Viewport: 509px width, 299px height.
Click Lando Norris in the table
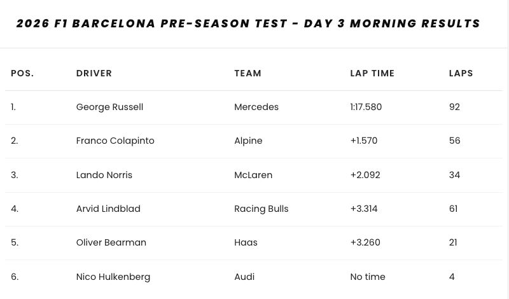[104, 175]
